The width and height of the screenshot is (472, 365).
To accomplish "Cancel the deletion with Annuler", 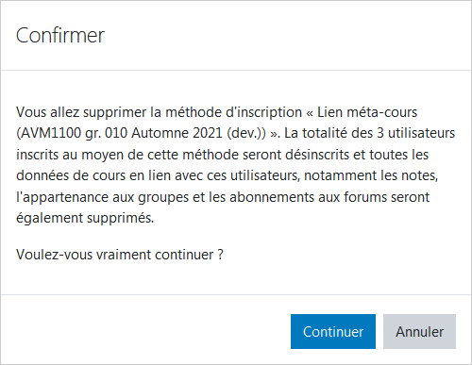I will coord(419,331).
